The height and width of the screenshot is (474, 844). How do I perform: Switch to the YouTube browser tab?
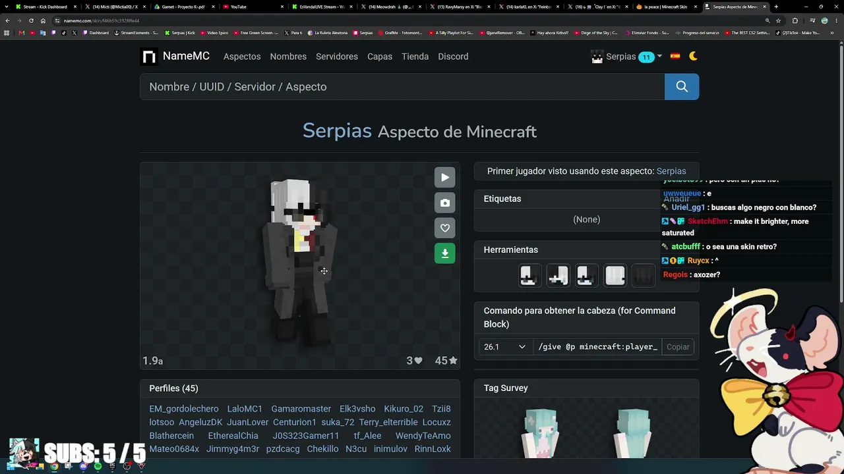click(x=253, y=7)
